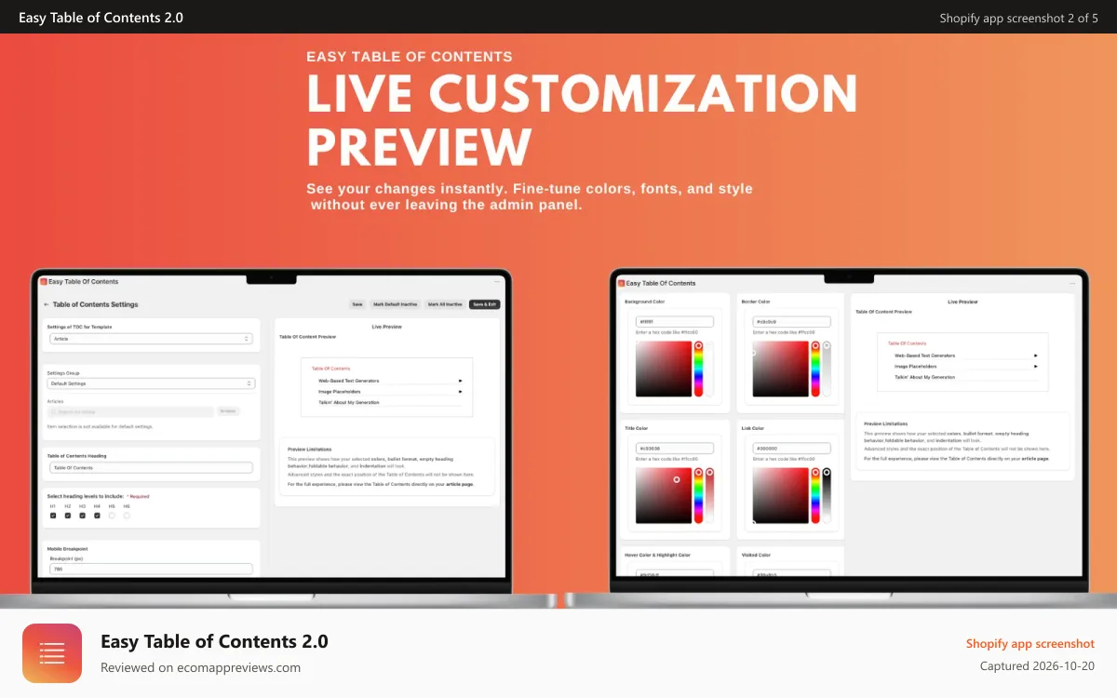Click the Background Color rainbow hue slider

tap(698, 369)
